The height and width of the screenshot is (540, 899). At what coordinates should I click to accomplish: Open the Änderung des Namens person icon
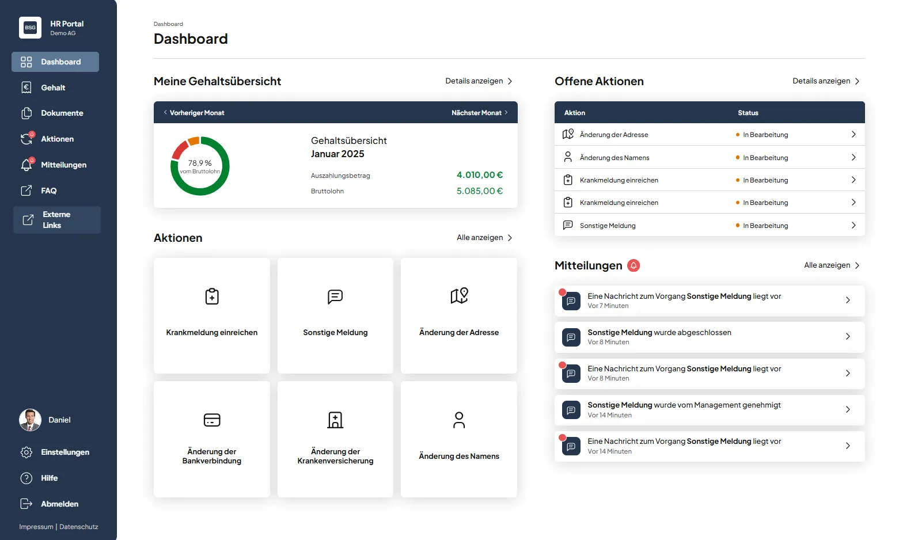tap(459, 420)
